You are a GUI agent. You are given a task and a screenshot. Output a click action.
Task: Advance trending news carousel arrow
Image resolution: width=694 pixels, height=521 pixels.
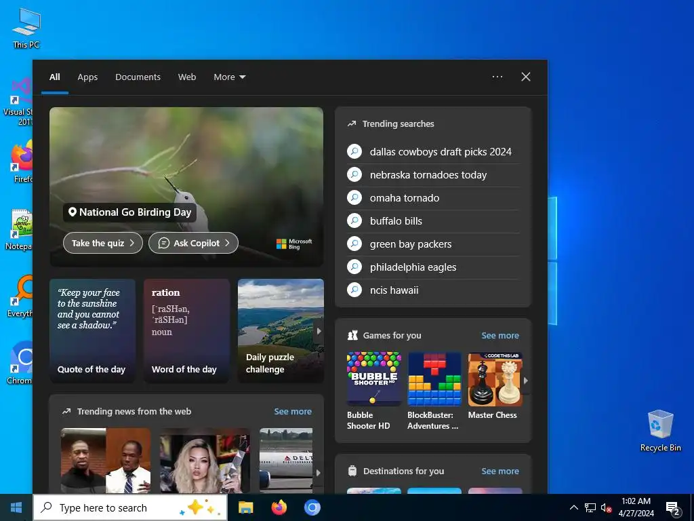click(x=319, y=473)
